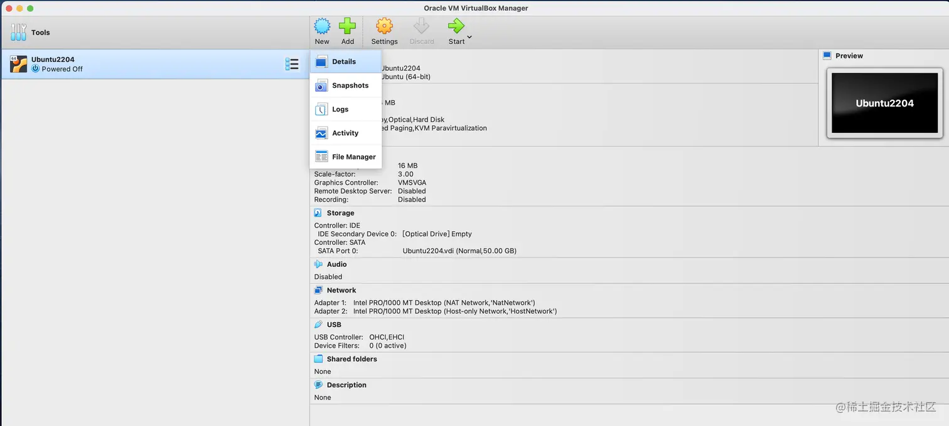Click the Ubuntu2204 preview thumbnail

[x=884, y=103]
